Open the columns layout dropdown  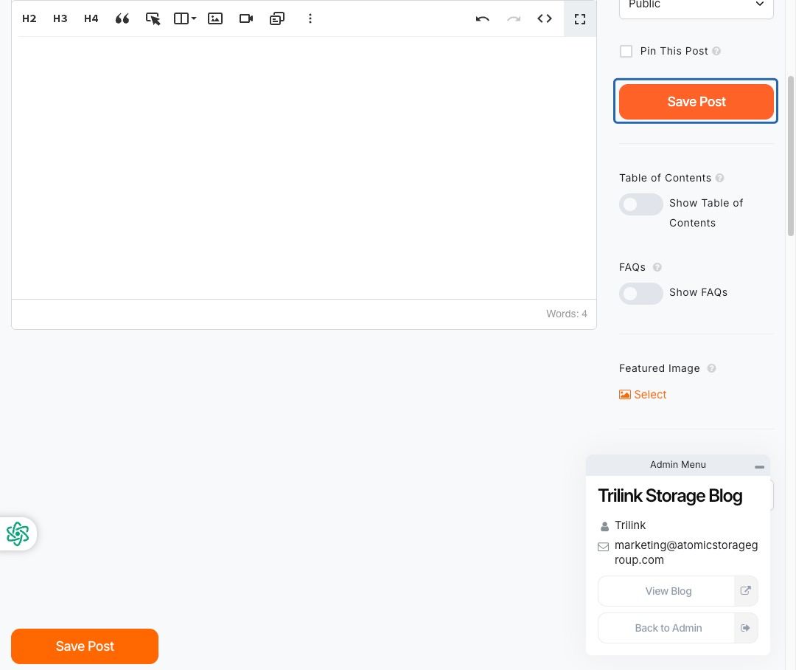185,18
